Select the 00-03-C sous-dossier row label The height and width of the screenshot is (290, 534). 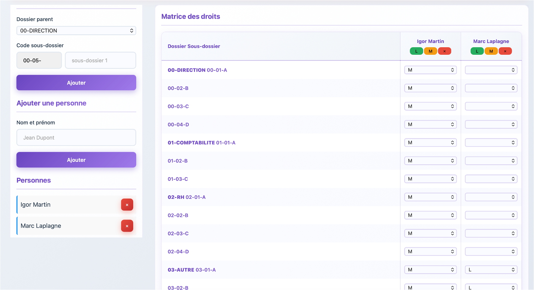click(178, 106)
